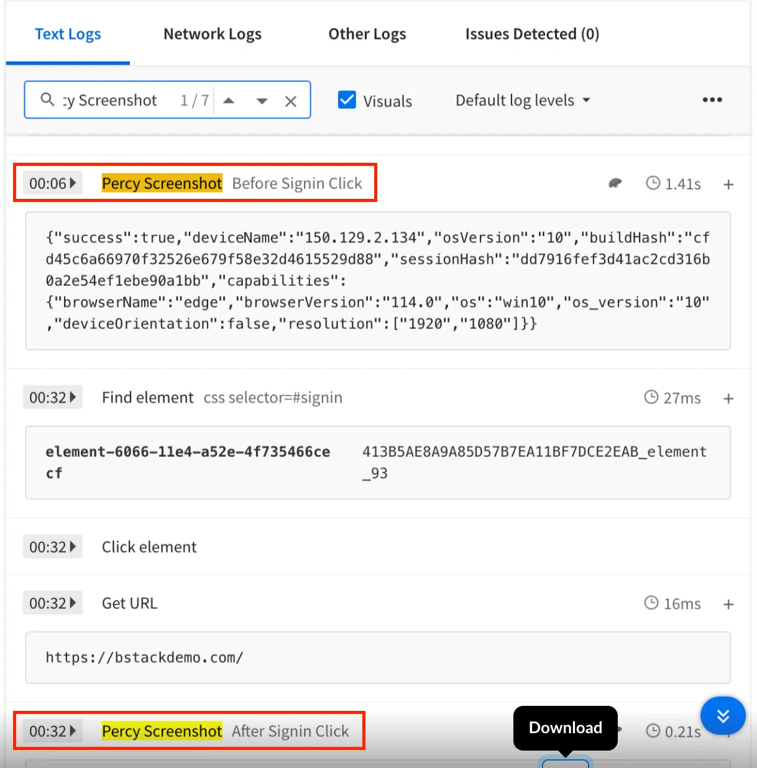This screenshot has width=757, height=768.
Task: Go to previous search match
Action: (x=229, y=101)
